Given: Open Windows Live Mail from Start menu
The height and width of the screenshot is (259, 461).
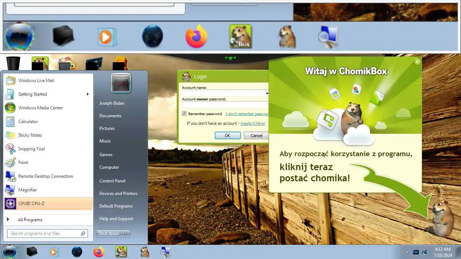Looking at the screenshot, I should 48,81.
